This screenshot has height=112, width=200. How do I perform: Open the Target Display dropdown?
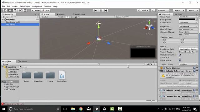coord(188,64)
